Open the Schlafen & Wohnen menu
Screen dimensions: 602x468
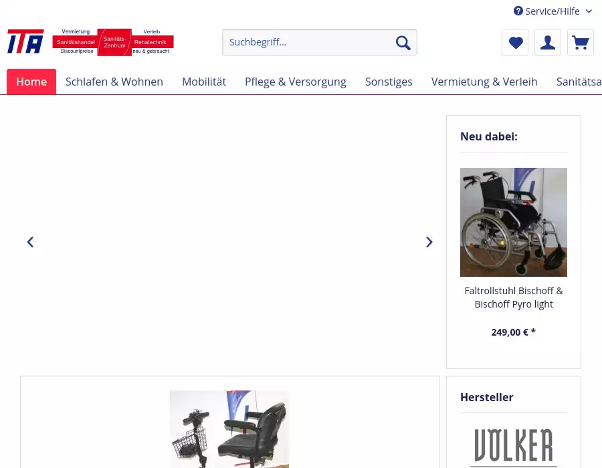click(114, 82)
